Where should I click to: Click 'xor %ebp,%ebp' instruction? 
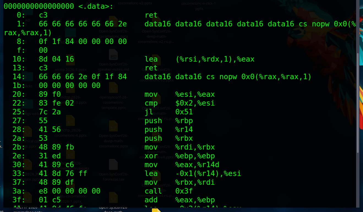tap(180, 156)
